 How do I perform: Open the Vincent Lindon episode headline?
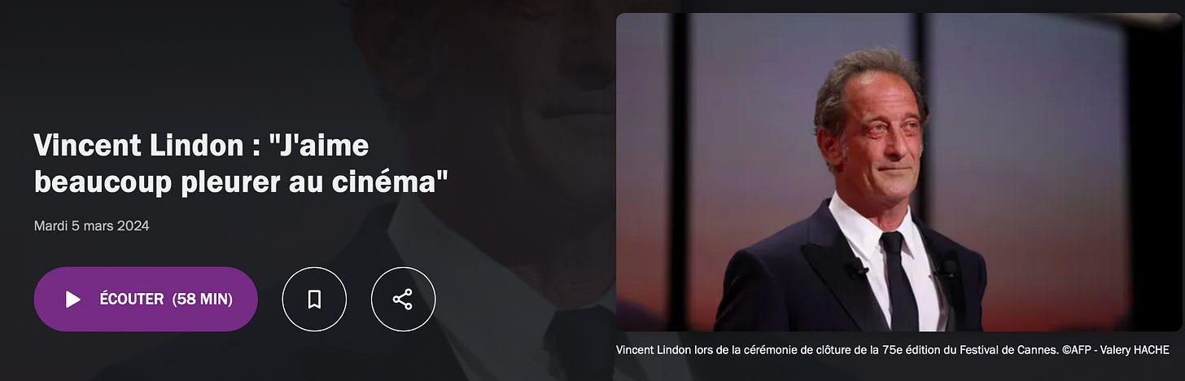pos(242,164)
